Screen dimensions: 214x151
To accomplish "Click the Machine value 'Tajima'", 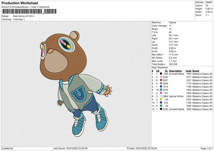I will click(172, 22).
